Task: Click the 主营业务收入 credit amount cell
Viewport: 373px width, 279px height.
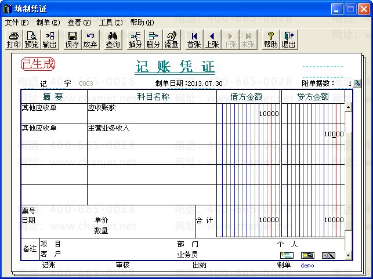Action: [313, 134]
